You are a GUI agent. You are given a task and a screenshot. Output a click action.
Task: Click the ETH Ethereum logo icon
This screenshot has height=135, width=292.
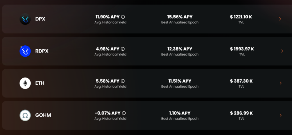[x=25, y=83]
